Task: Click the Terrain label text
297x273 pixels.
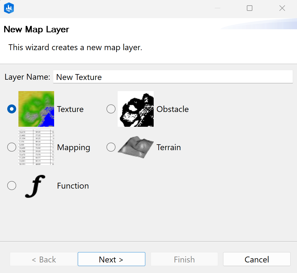Action: 168,147
